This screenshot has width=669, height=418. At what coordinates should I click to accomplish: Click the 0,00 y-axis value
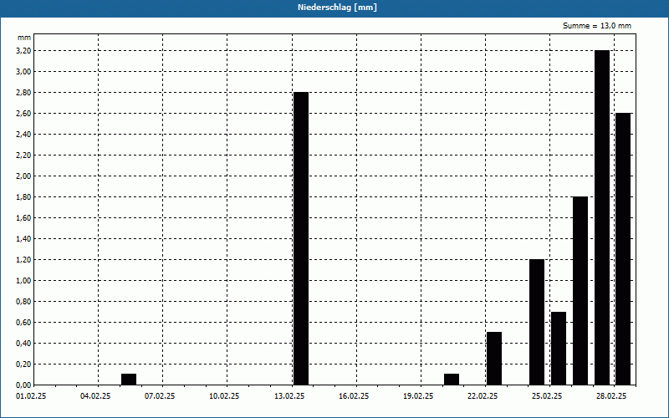click(23, 385)
